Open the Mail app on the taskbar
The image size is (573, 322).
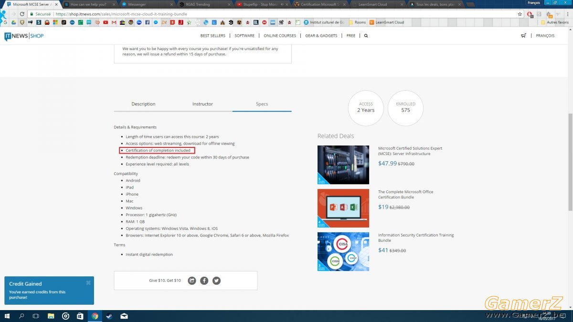click(124, 316)
